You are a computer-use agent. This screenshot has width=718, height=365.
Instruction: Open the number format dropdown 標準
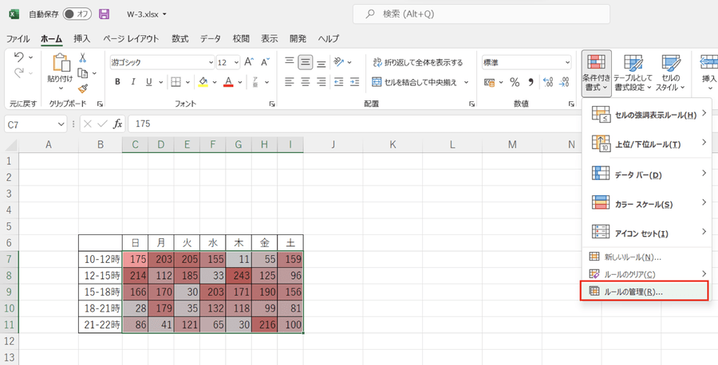568,62
